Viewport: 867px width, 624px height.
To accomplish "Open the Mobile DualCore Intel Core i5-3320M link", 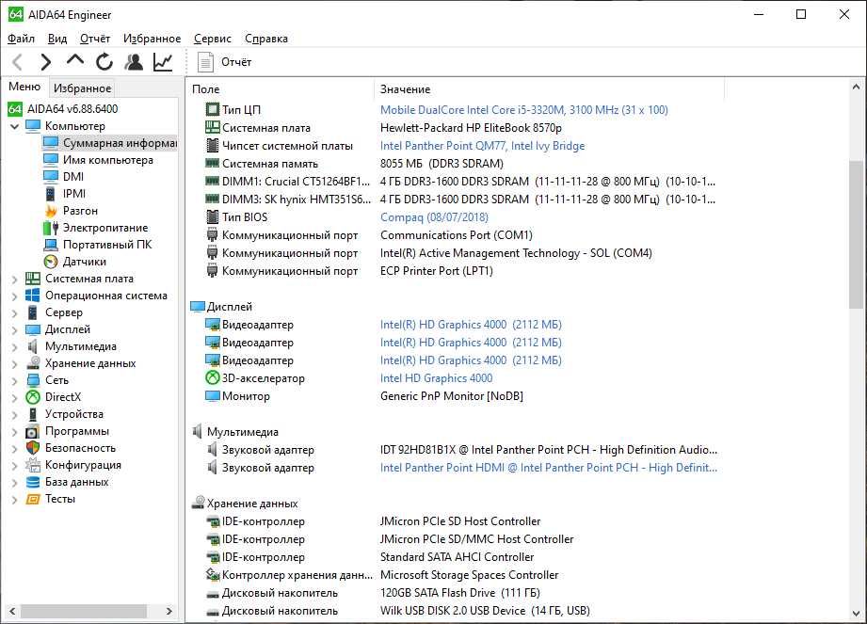I will point(523,109).
